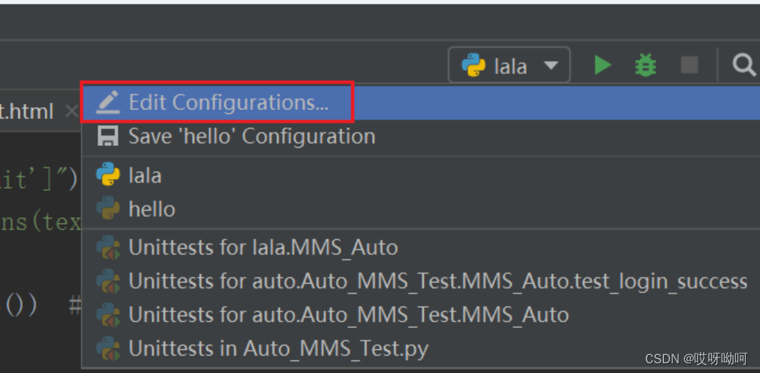Choose Save 'hello' Configuration
Viewport: 760px width, 373px height.
(251, 136)
